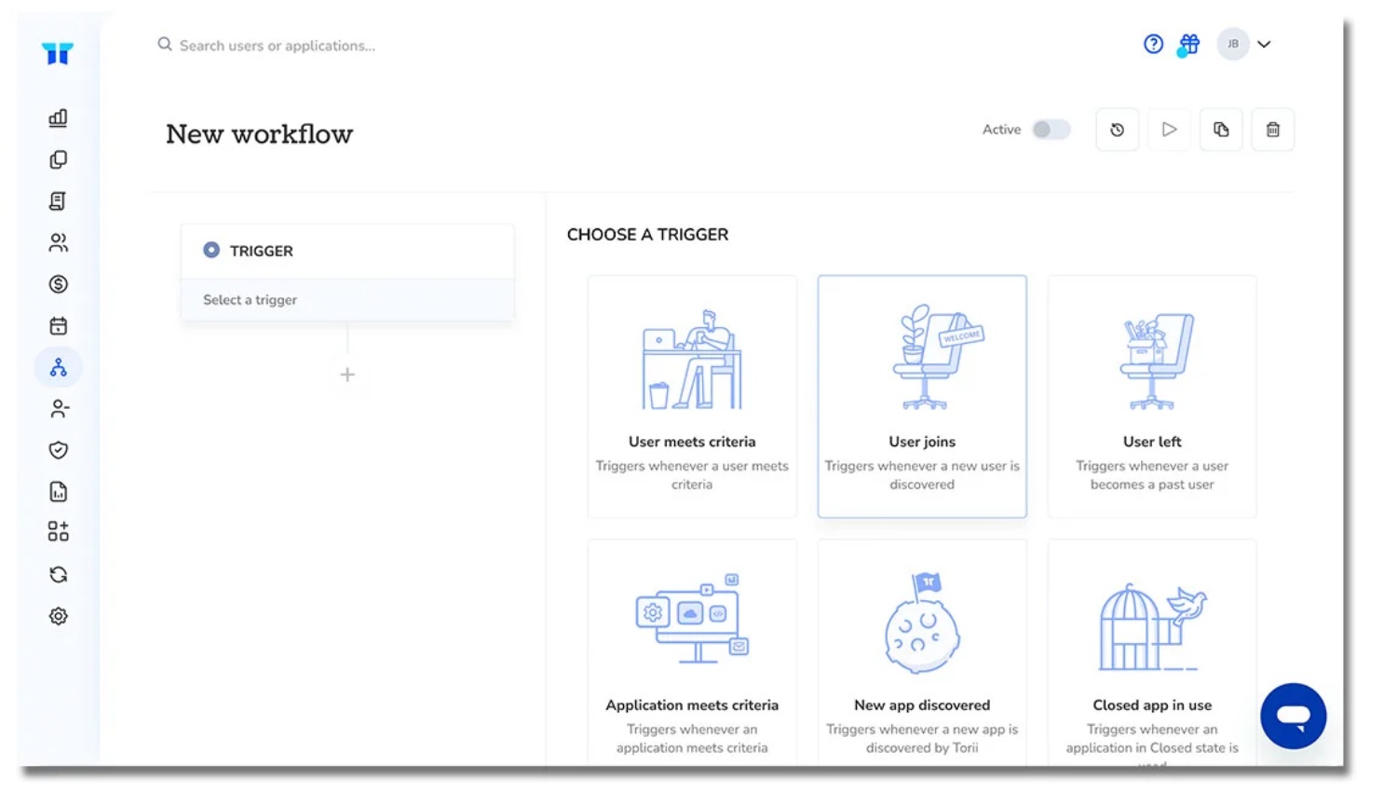Image resolution: width=1397 pixels, height=793 pixels.
Task: Open the Applications sidebar icon
Action: tap(58, 159)
